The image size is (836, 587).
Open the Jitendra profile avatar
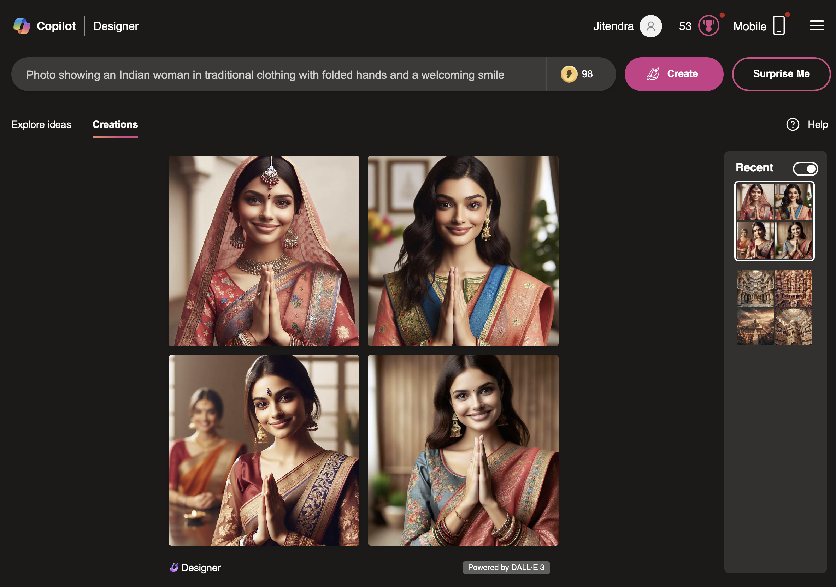click(650, 26)
